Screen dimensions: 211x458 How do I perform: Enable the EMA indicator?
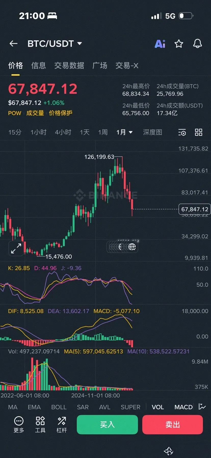click(34, 407)
